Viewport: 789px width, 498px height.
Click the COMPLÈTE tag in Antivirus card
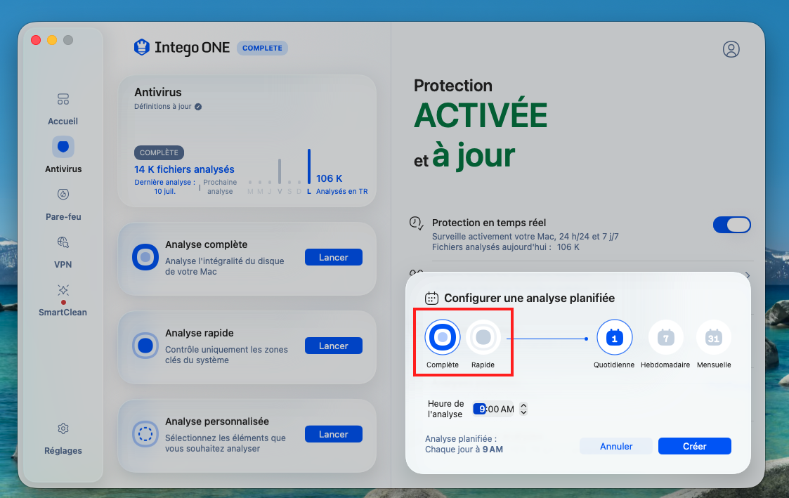click(x=159, y=152)
